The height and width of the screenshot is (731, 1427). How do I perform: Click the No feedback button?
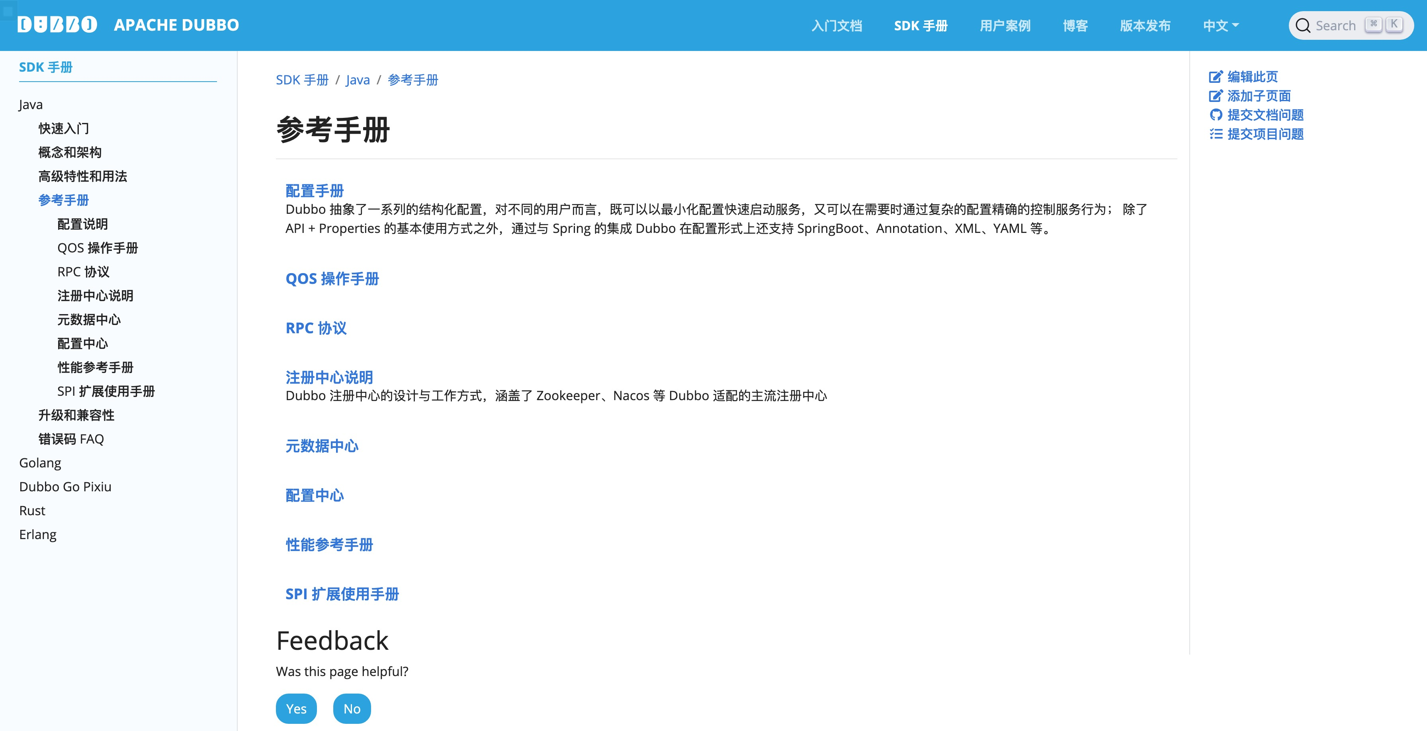[x=352, y=709]
